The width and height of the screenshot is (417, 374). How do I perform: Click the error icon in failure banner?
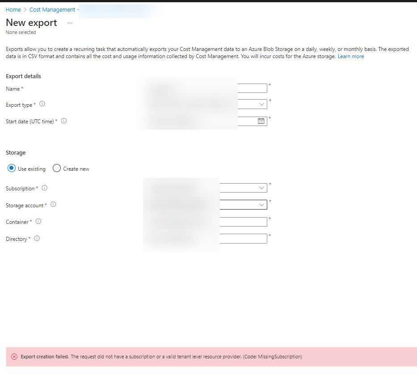coord(14,357)
